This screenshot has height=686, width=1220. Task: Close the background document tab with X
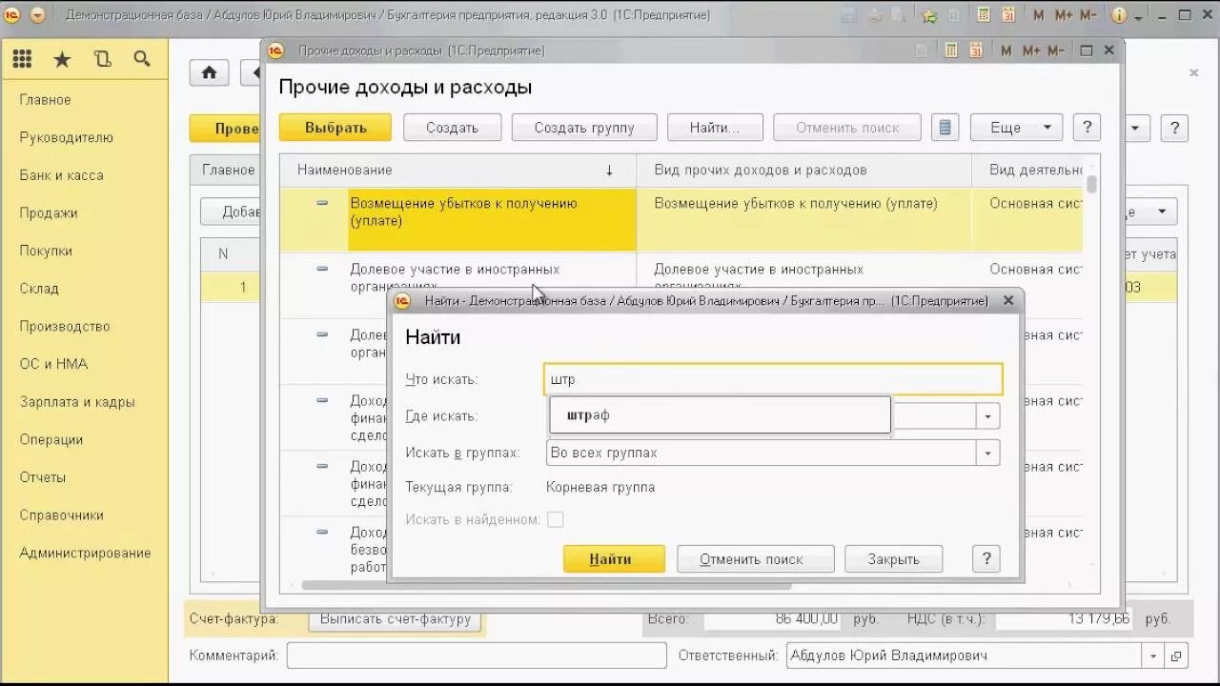tap(1193, 72)
